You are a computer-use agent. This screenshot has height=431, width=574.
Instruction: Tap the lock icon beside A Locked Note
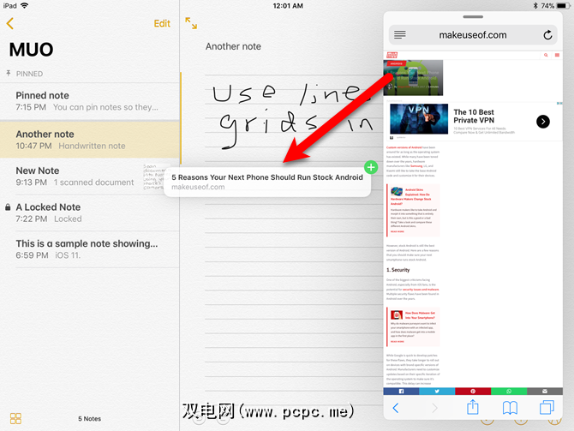click(x=8, y=207)
